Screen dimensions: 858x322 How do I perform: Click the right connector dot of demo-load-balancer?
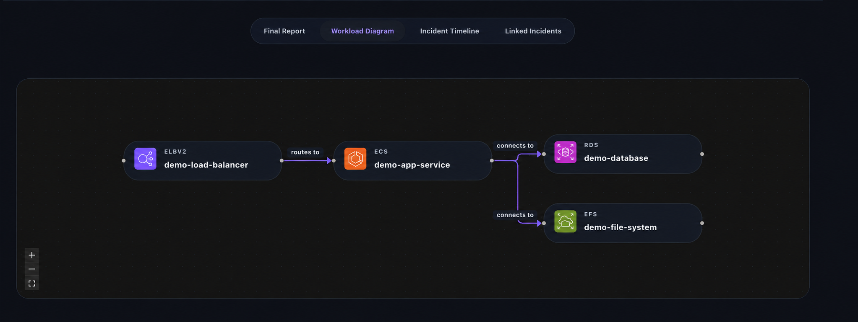click(282, 160)
